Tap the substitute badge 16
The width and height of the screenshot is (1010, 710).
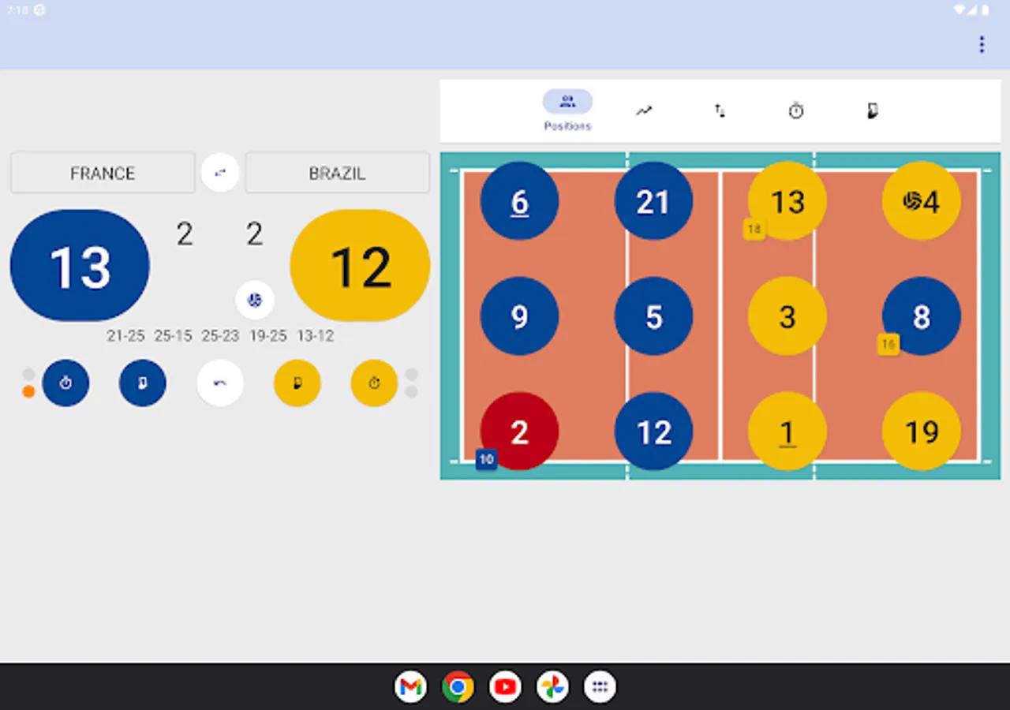tap(888, 345)
